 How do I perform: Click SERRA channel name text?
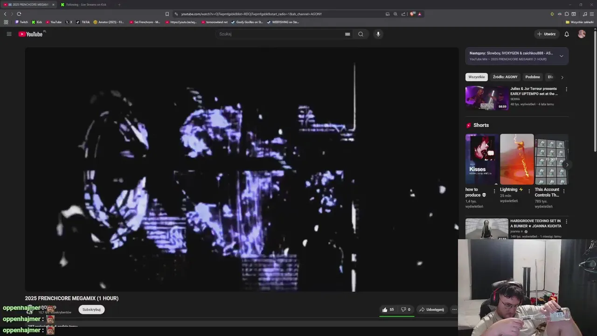[515, 99]
